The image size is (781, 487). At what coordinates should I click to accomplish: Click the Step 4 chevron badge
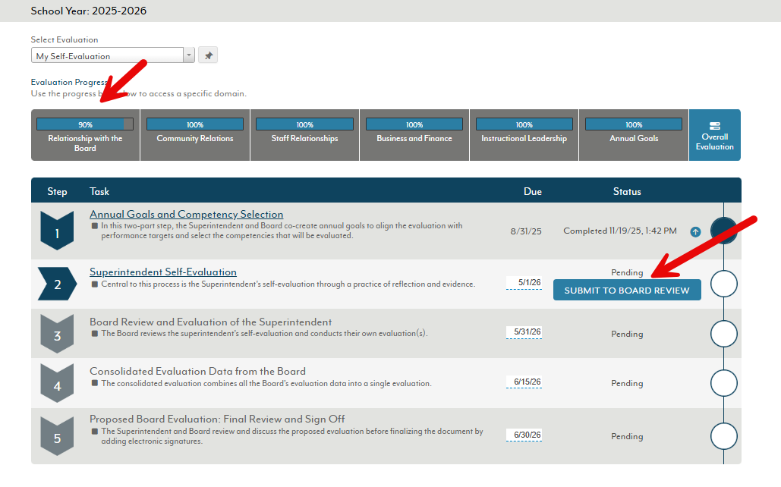(x=57, y=384)
